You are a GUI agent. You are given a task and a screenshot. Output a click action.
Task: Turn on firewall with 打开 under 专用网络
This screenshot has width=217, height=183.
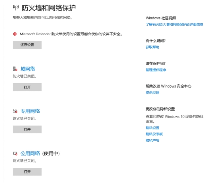[x=27, y=130]
